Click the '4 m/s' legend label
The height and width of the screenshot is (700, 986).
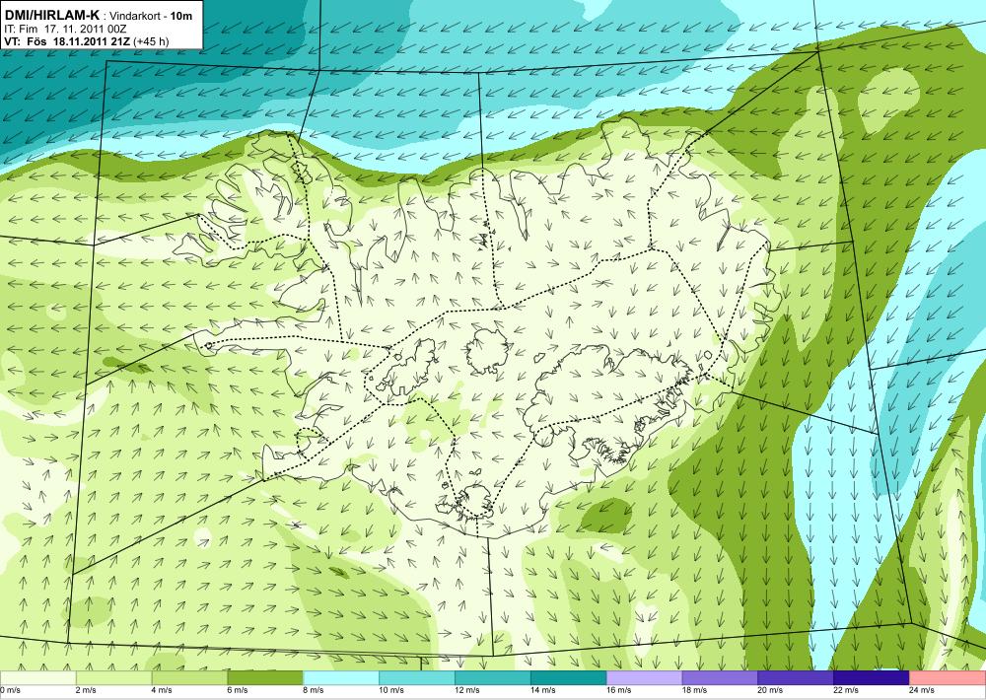click(162, 690)
